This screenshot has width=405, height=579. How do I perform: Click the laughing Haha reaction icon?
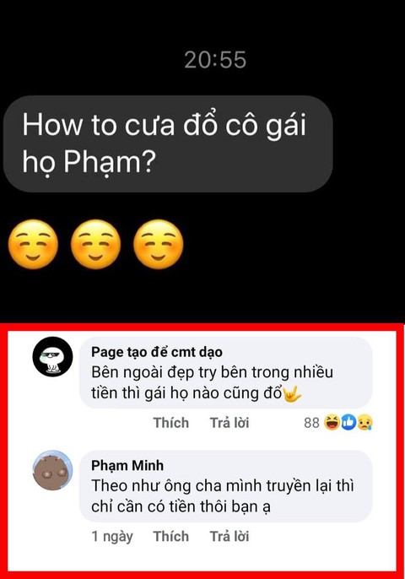pos(332,422)
